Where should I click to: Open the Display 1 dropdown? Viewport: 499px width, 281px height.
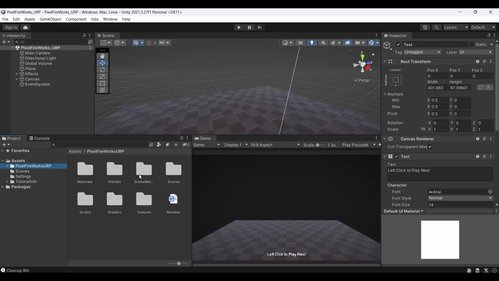click(x=236, y=145)
